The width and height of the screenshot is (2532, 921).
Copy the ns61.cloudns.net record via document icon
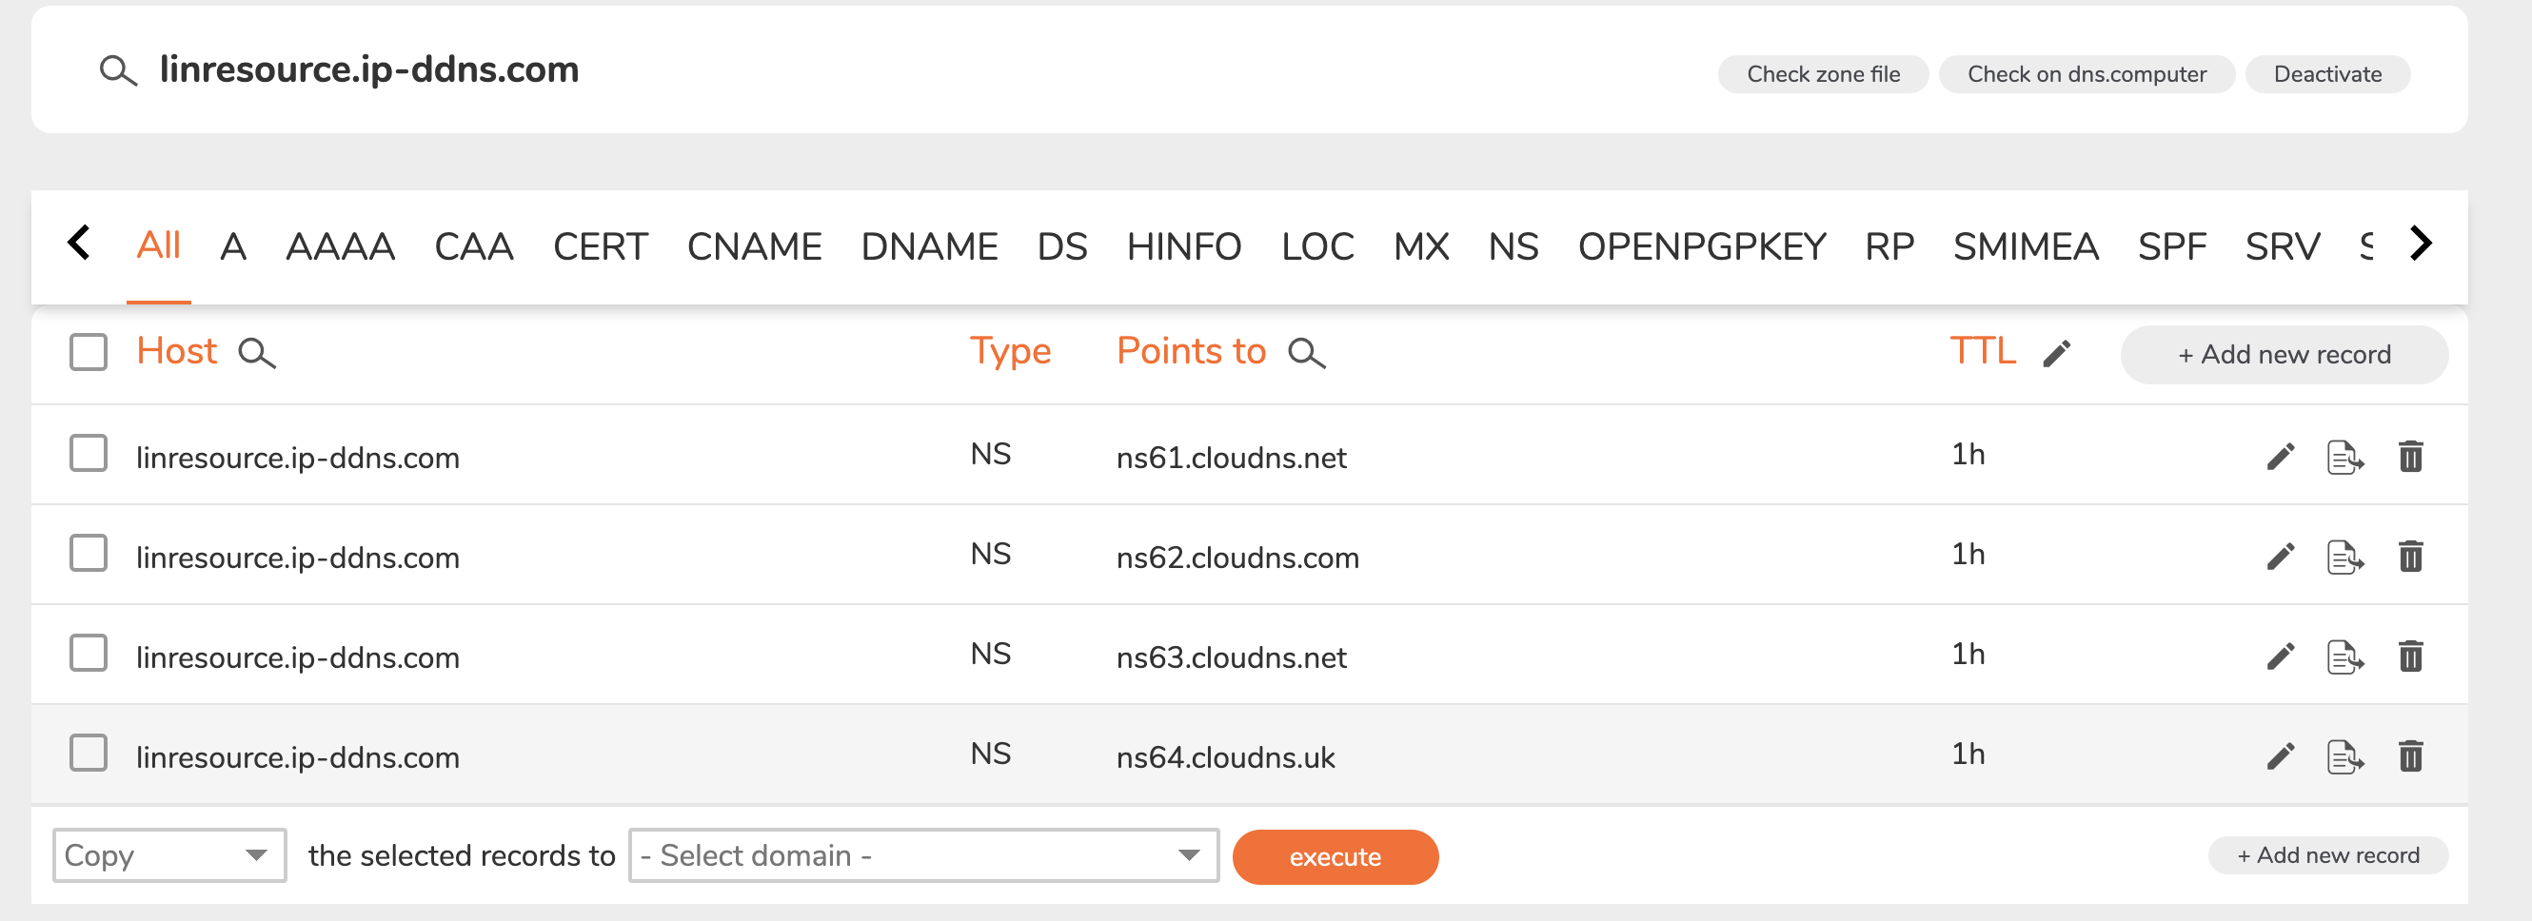pyautogui.click(x=2345, y=457)
